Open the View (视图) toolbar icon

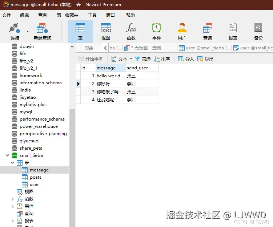click(x=106, y=28)
